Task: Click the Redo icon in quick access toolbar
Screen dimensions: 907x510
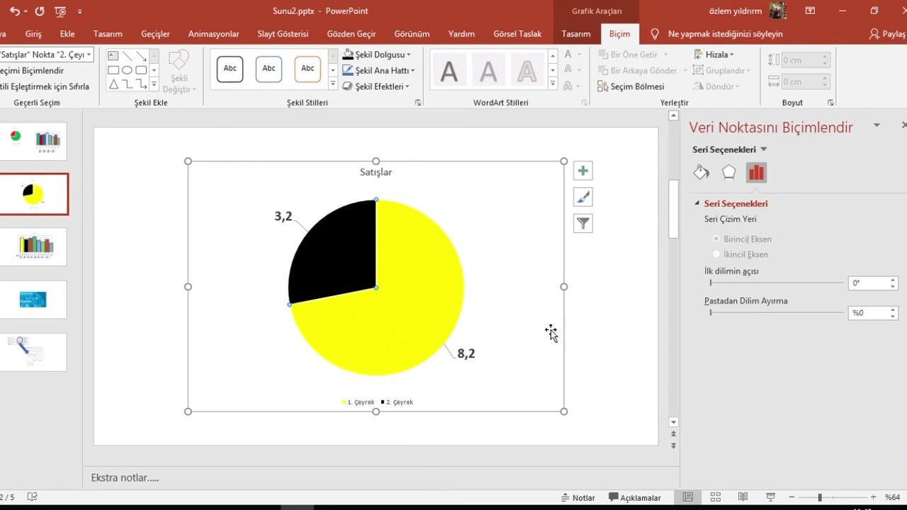Action: coord(40,11)
